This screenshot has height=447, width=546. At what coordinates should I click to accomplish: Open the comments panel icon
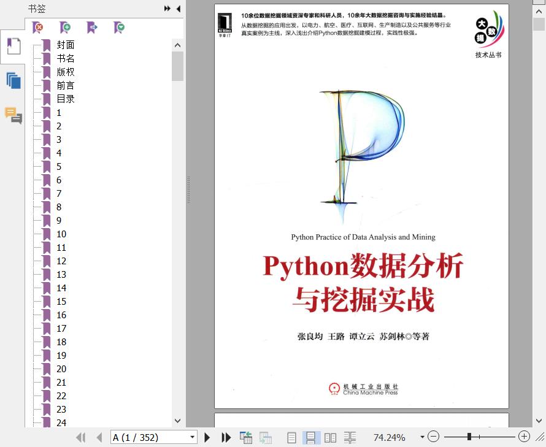pyautogui.click(x=13, y=115)
